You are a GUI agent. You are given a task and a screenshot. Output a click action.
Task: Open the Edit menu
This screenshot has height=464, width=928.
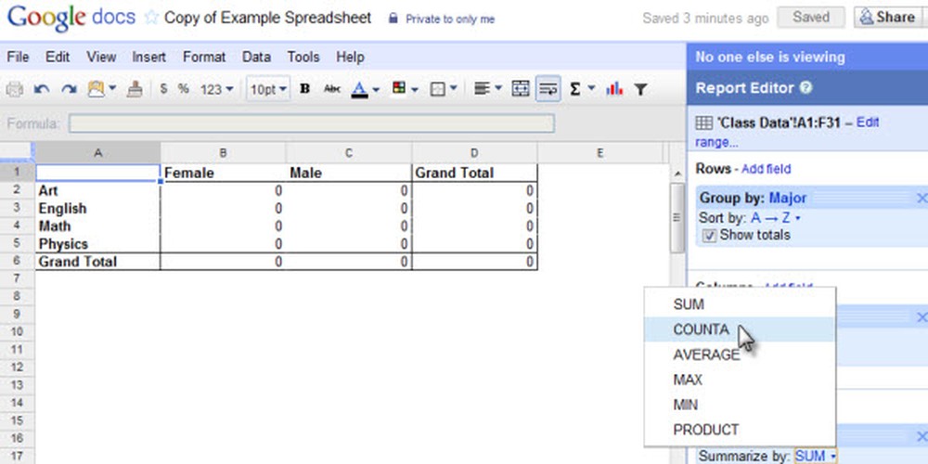[58, 58]
